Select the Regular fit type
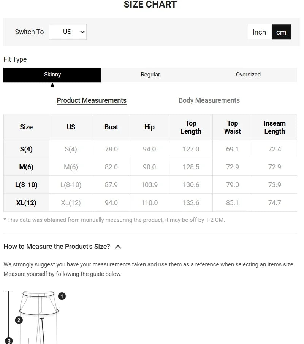The image size is (304, 344). pyautogui.click(x=150, y=75)
